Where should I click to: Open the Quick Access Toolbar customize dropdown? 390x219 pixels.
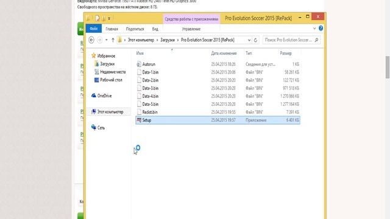click(109, 18)
